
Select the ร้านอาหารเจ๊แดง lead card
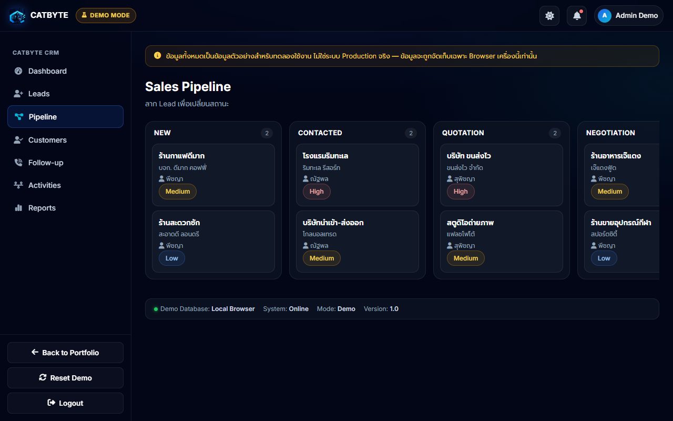click(x=621, y=175)
